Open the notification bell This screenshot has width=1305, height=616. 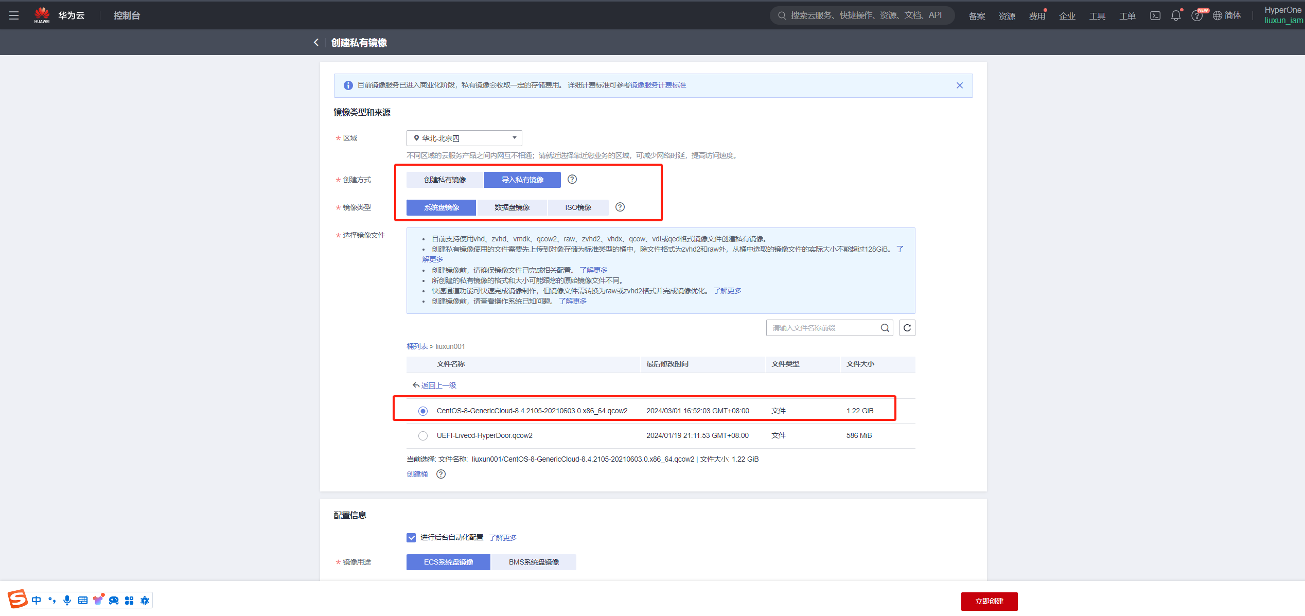point(1176,15)
